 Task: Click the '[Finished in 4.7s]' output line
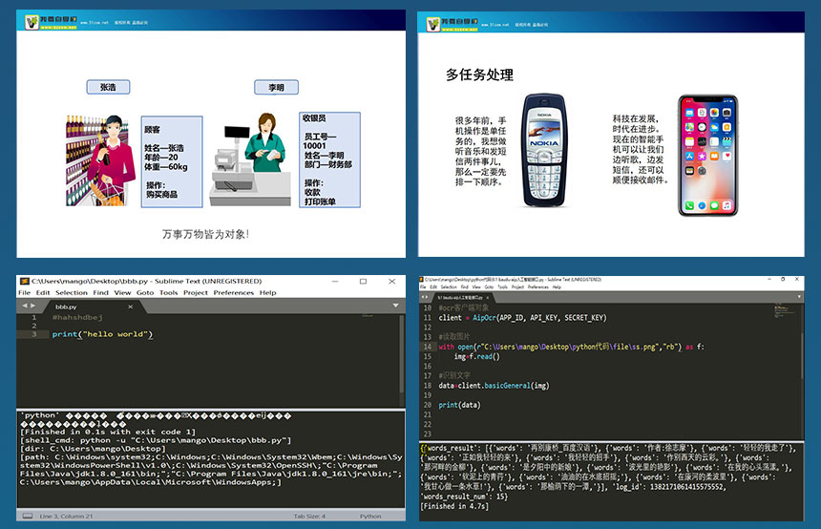click(454, 506)
